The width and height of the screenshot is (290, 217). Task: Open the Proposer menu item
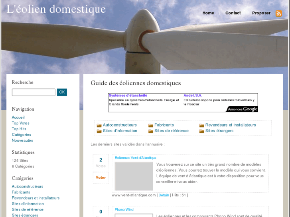261,13
